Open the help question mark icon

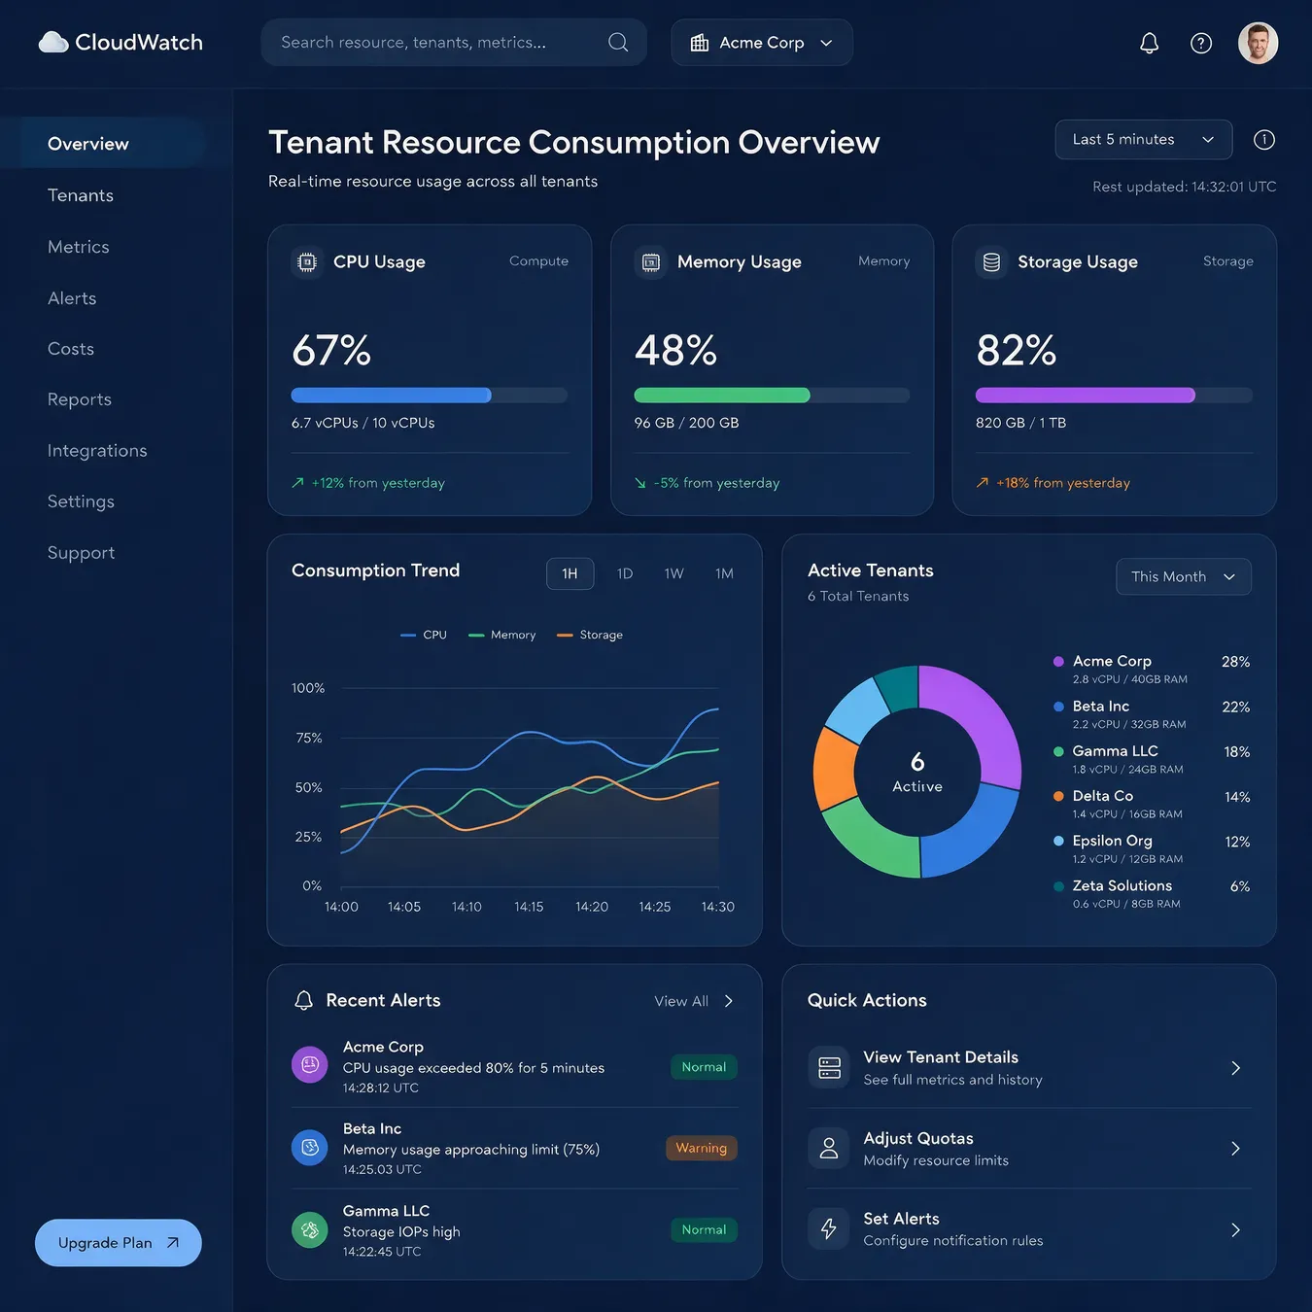pos(1201,43)
